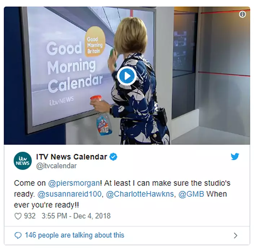Open the ITV News profile avatar

coord(23,161)
